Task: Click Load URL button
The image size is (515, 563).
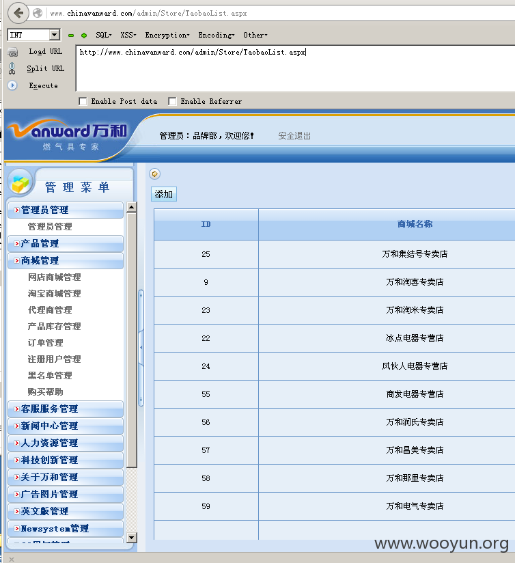Action: click(x=46, y=52)
